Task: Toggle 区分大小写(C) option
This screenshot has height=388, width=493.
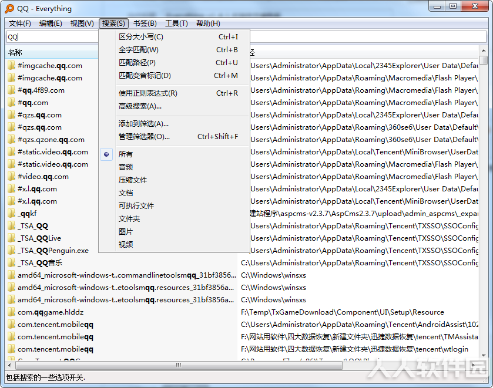Action: click(x=175, y=37)
